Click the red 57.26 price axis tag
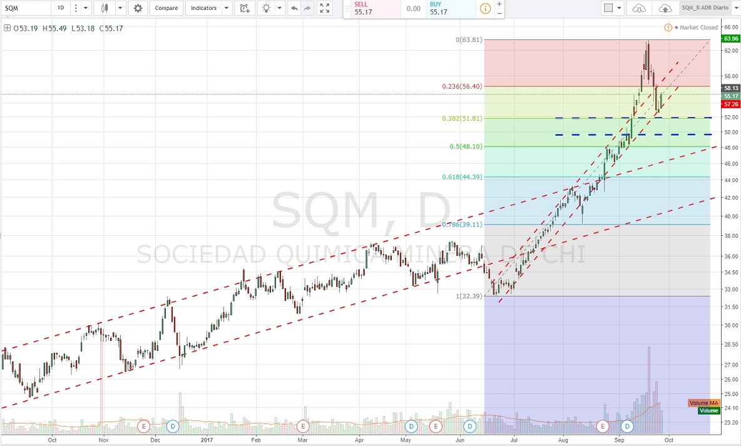Viewport: 741px width, 446px height. pos(730,104)
